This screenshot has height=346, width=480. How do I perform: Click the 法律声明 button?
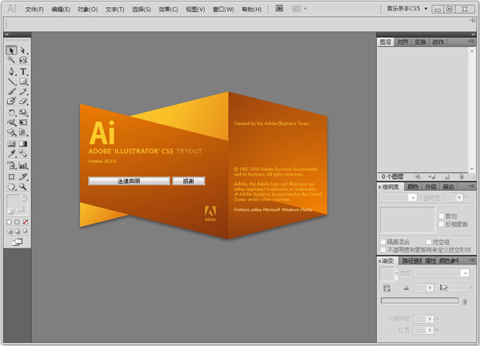click(x=128, y=181)
